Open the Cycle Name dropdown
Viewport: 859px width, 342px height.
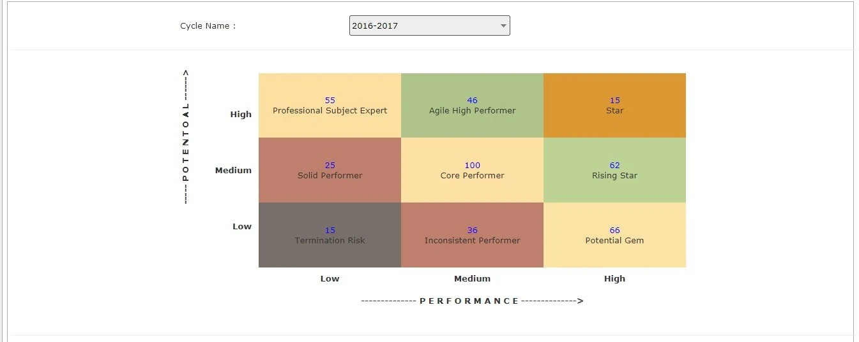coord(429,25)
